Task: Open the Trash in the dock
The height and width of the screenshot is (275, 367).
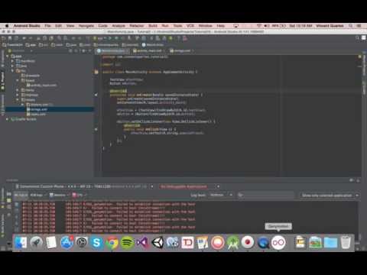Action: [346, 242]
